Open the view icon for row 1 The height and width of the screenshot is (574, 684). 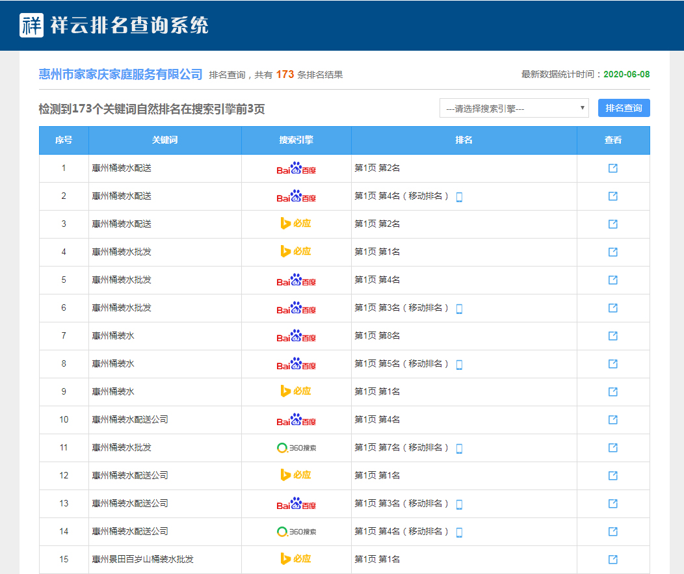click(612, 168)
